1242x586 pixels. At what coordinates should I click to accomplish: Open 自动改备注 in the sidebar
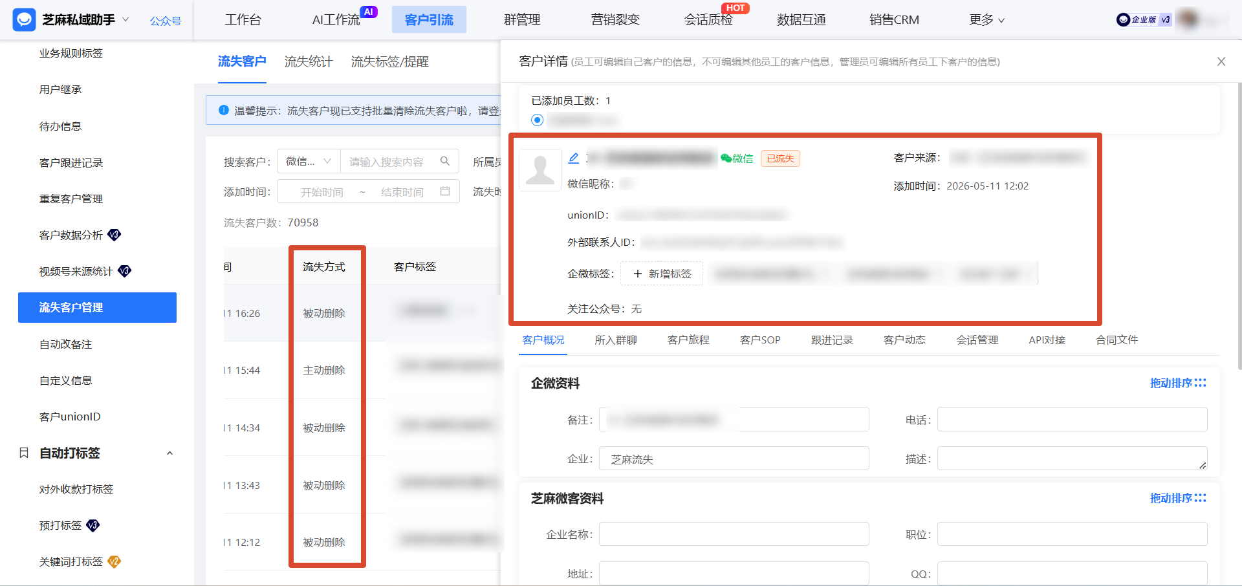coord(65,344)
